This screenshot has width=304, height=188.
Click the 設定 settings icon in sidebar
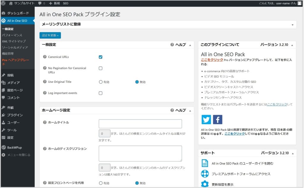[3, 138]
